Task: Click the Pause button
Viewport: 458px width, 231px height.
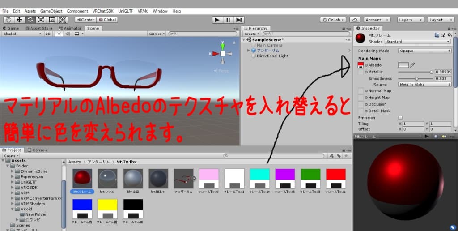Action: click(228, 20)
